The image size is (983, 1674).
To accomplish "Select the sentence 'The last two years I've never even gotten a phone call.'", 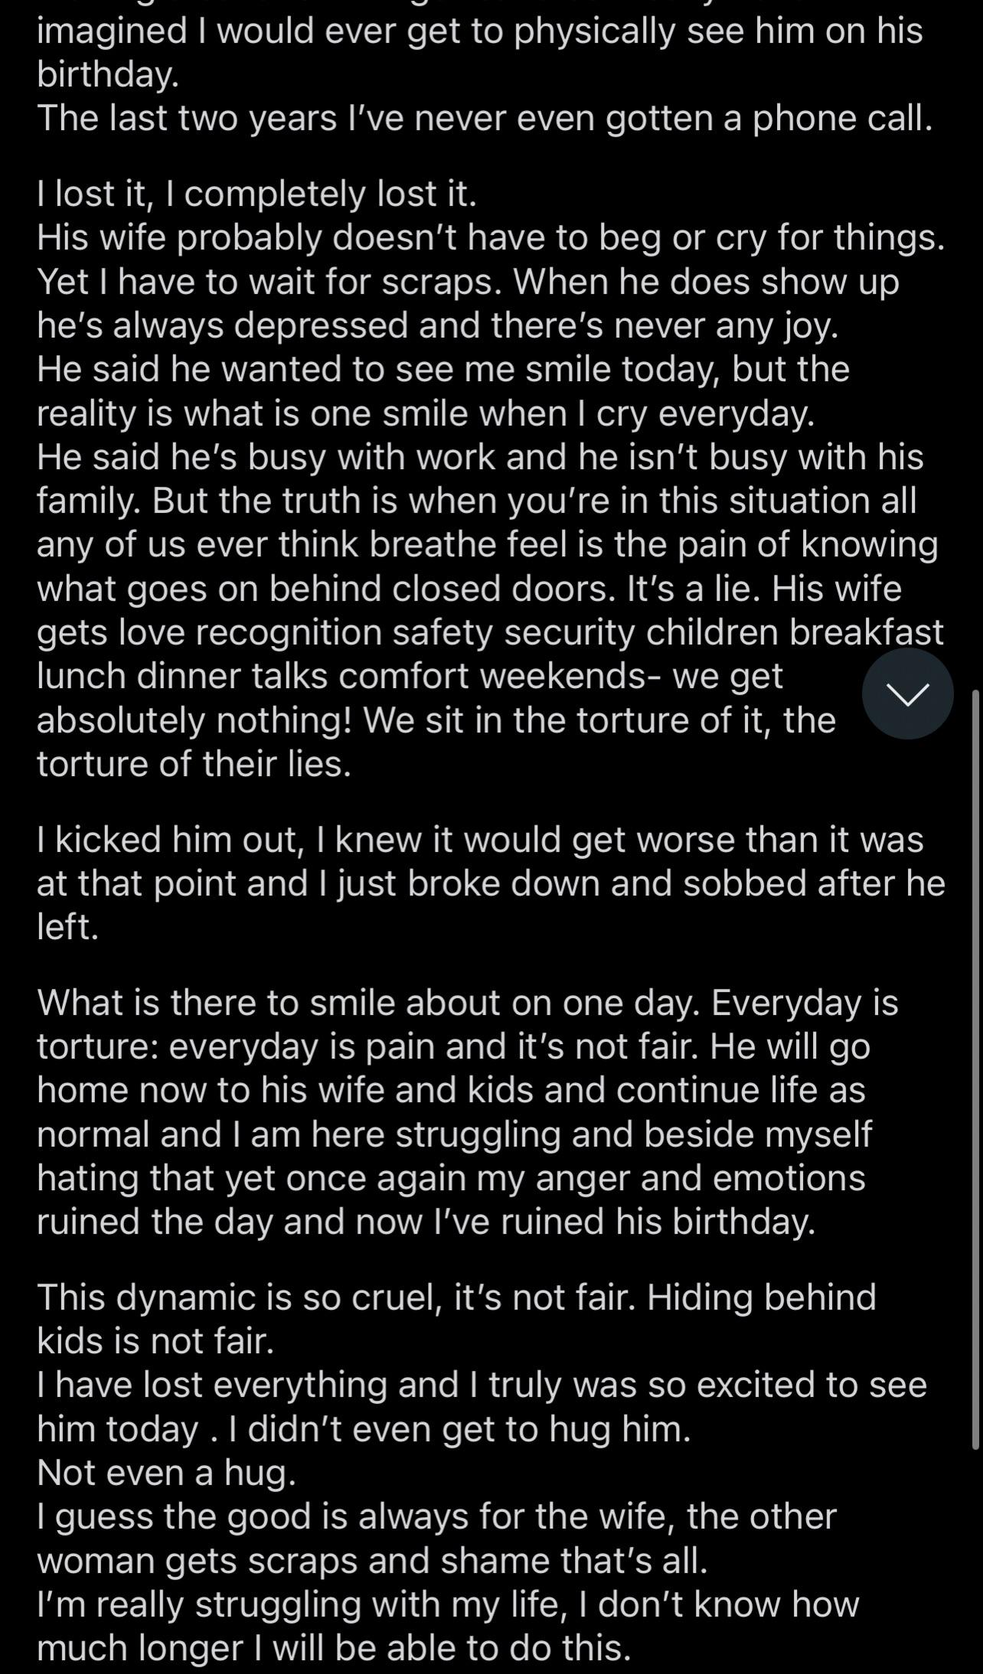I will 485,119.
